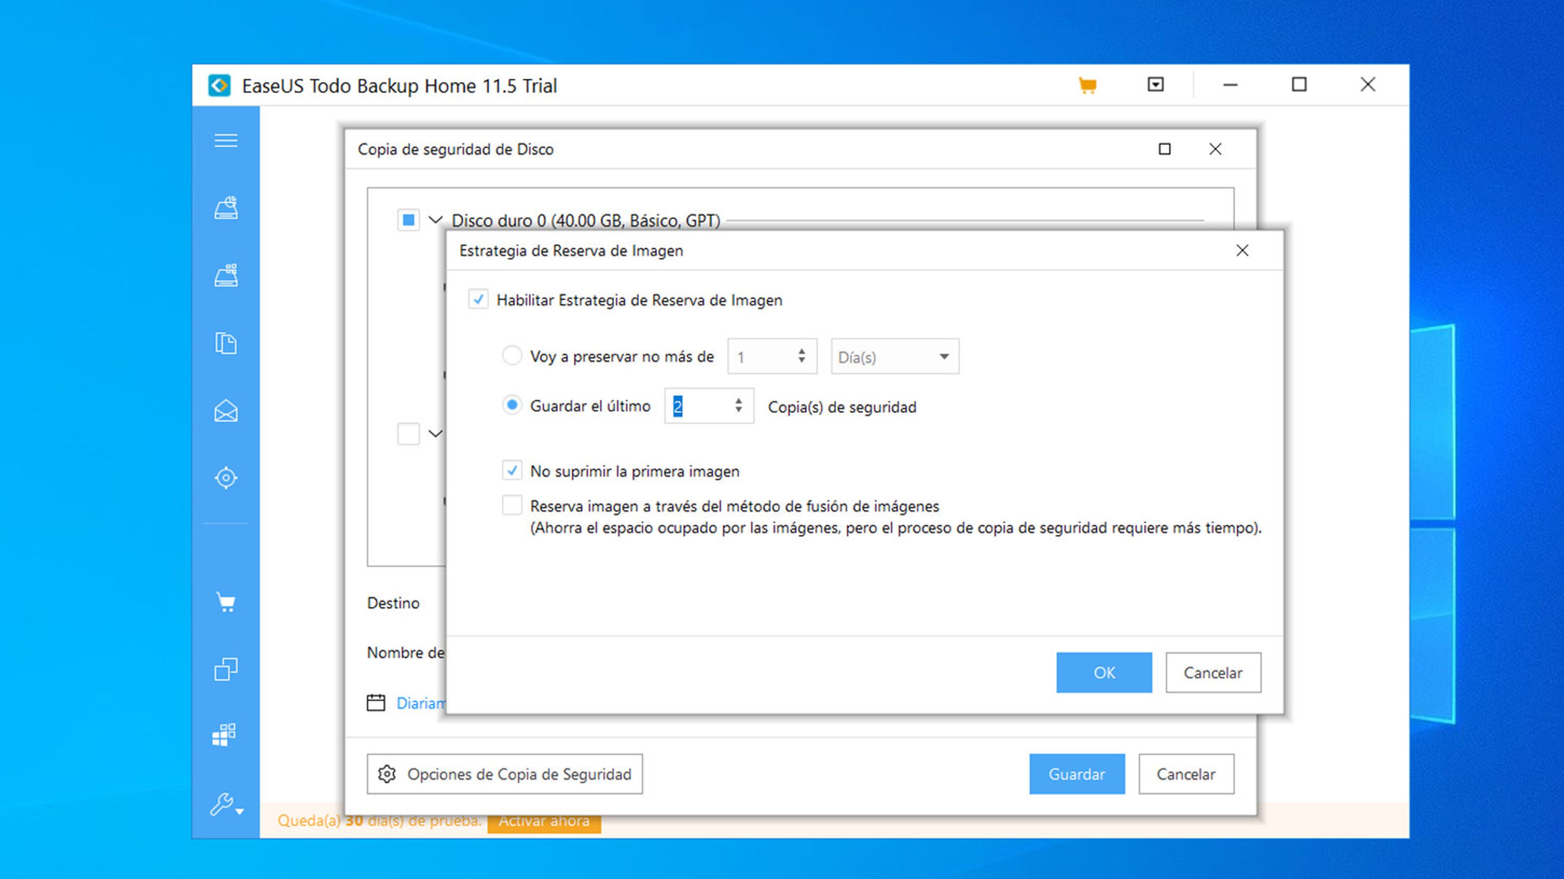Select the Mail backup envelope icon

225,411
